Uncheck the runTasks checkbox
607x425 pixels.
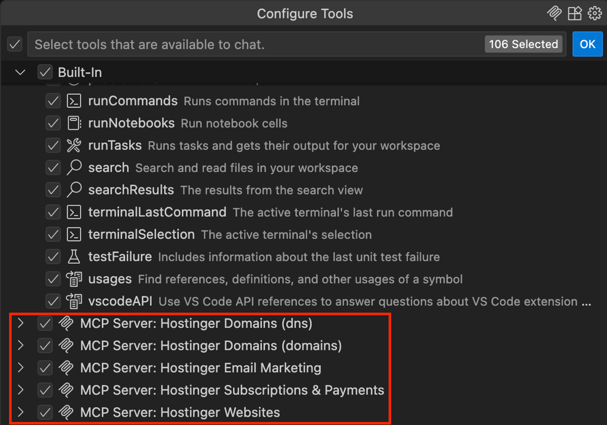(x=53, y=146)
